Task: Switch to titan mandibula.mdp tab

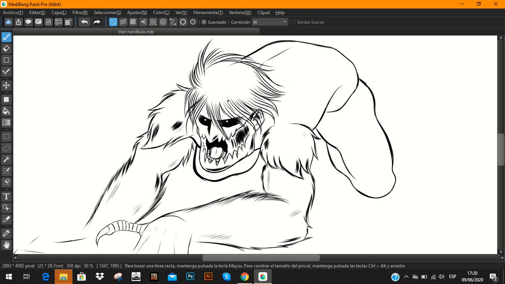Action: click(x=136, y=32)
